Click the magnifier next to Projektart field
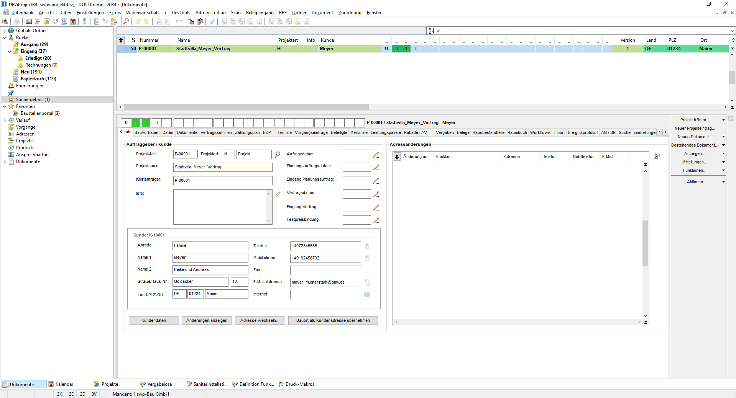736x398 pixels. pos(278,154)
